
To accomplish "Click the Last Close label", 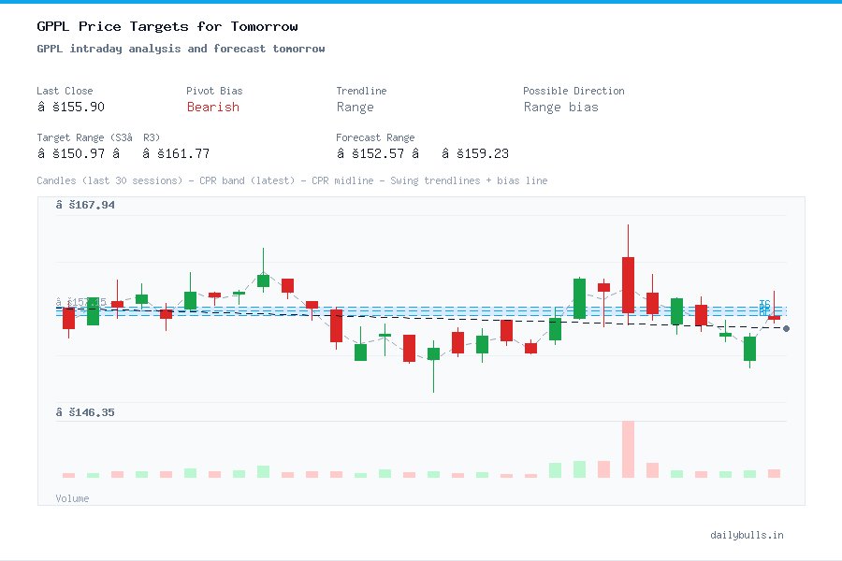I will coord(65,91).
